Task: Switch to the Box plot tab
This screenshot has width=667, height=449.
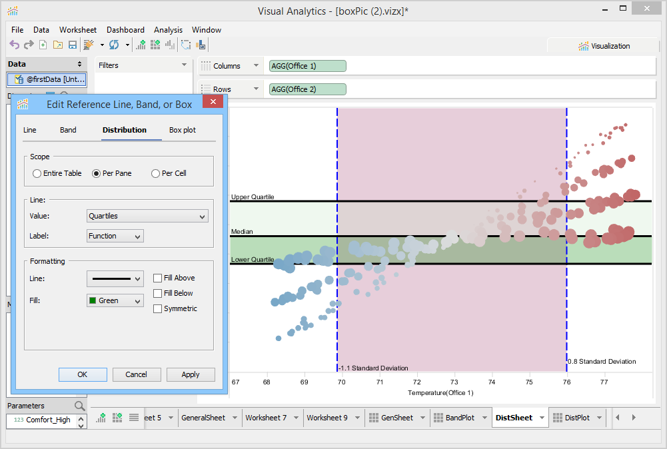Action: tap(183, 130)
